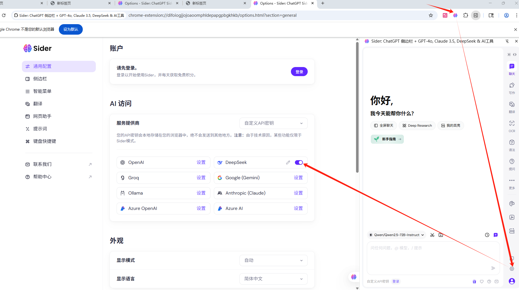The image size is (519, 290).
Task: Open the 语法 grammar checker
Action: [x=512, y=142]
